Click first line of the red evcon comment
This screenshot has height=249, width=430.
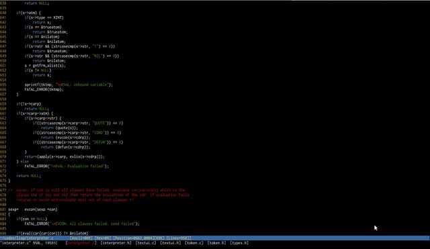click(x=97, y=190)
